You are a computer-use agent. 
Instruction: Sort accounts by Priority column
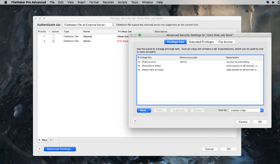pos(44,31)
